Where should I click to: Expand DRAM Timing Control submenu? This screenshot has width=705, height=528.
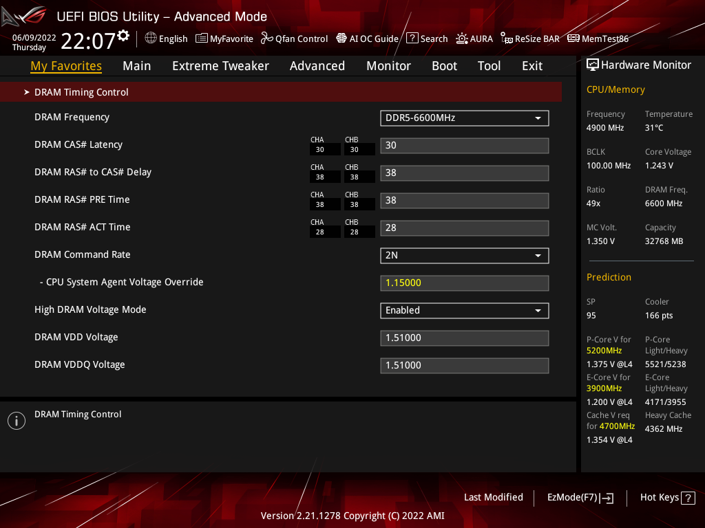tap(281, 92)
